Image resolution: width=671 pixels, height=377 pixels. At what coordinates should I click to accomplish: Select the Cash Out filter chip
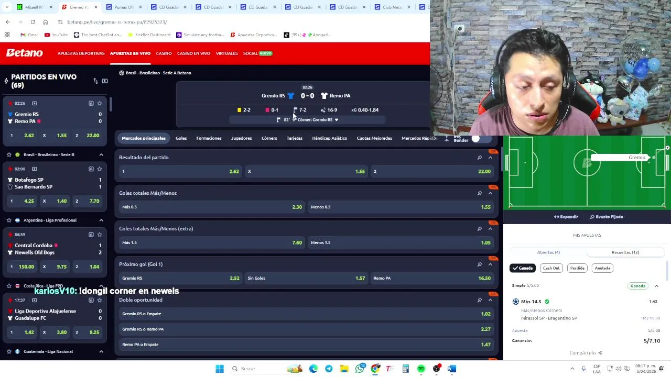click(551, 268)
